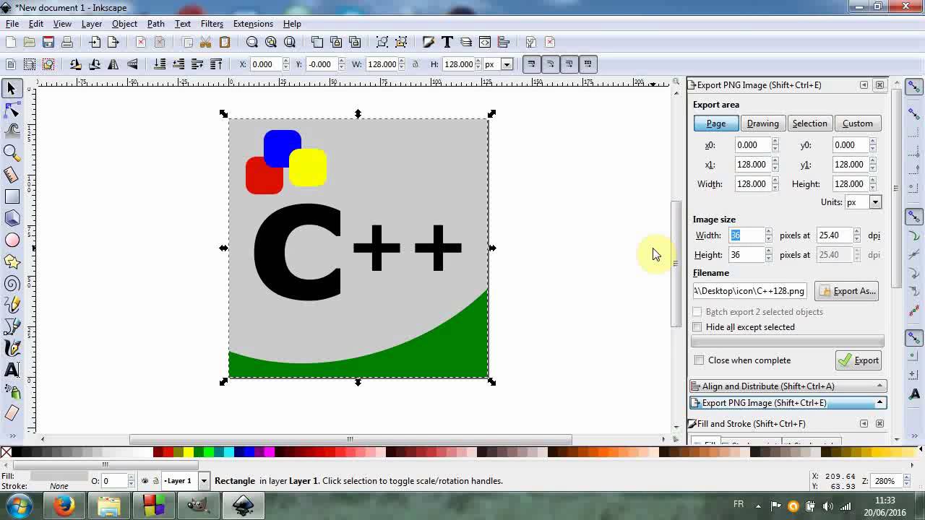Open the Path menu
The width and height of the screenshot is (925, 520).
[155, 23]
